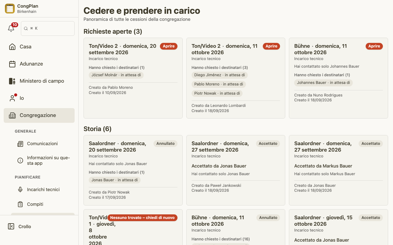Click Johannes Bauer in attesa di chip
Screen dimensions: 393x245
tap(324, 83)
